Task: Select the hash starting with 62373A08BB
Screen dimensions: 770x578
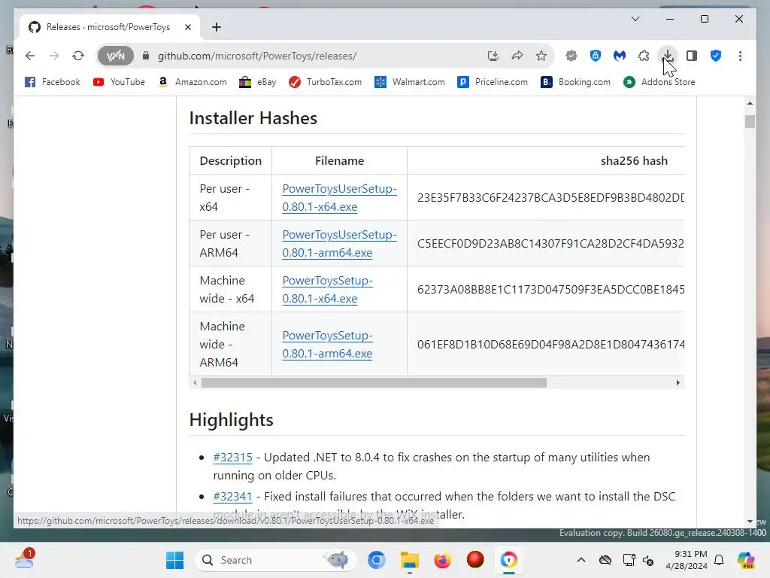Action: (550, 290)
